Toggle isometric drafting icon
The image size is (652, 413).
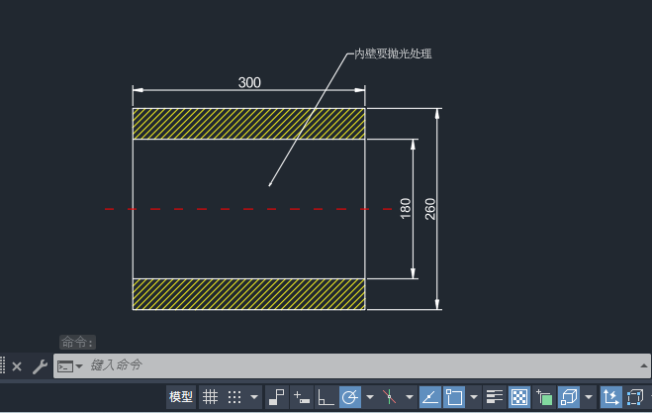(389, 397)
